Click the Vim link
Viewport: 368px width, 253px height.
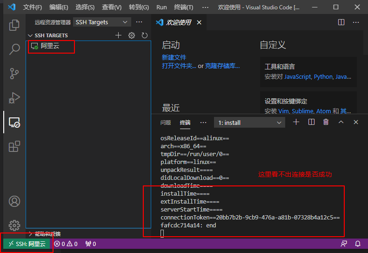coord(283,111)
